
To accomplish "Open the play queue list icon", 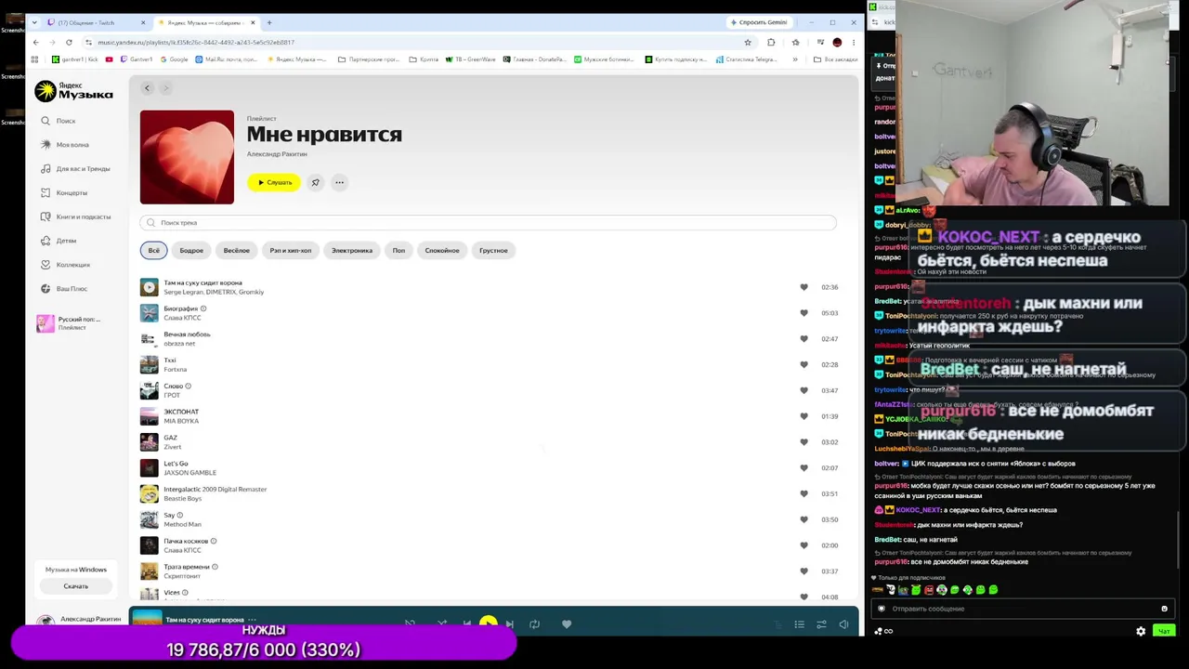I will pos(799,624).
